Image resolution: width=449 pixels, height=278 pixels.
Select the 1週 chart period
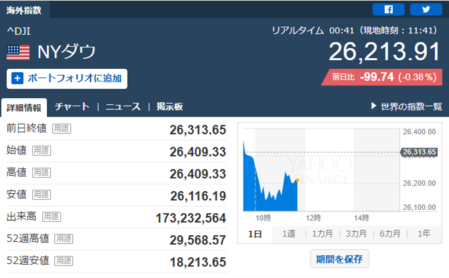[x=288, y=234]
